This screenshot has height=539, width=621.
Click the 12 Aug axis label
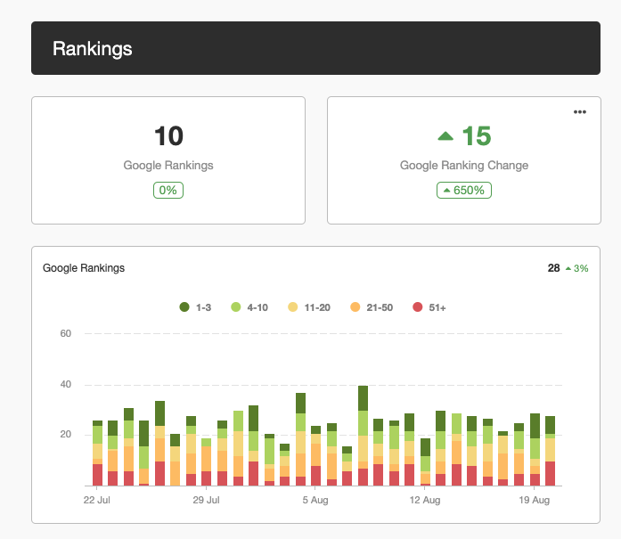click(x=425, y=500)
